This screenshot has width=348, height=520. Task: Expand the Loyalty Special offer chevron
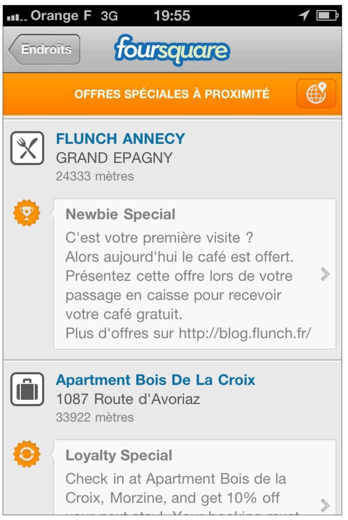pos(325,505)
